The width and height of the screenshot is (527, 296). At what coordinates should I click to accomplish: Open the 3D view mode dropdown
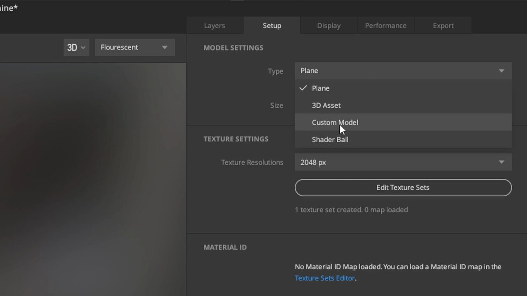click(76, 47)
